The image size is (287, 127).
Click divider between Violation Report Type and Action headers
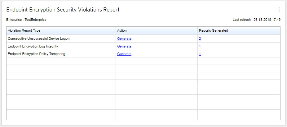(116, 30)
